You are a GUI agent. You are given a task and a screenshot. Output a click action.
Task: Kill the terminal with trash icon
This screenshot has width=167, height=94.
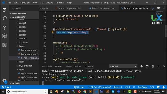pyautogui.click(x=153, y=66)
